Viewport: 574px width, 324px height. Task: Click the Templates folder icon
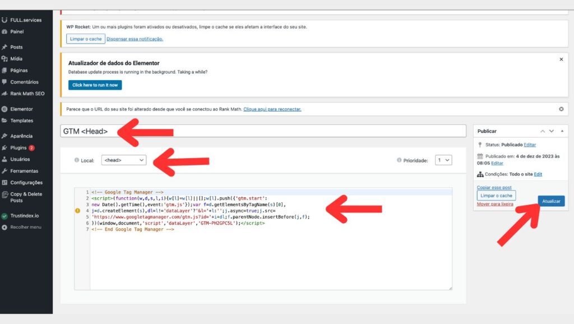[x=4, y=121]
